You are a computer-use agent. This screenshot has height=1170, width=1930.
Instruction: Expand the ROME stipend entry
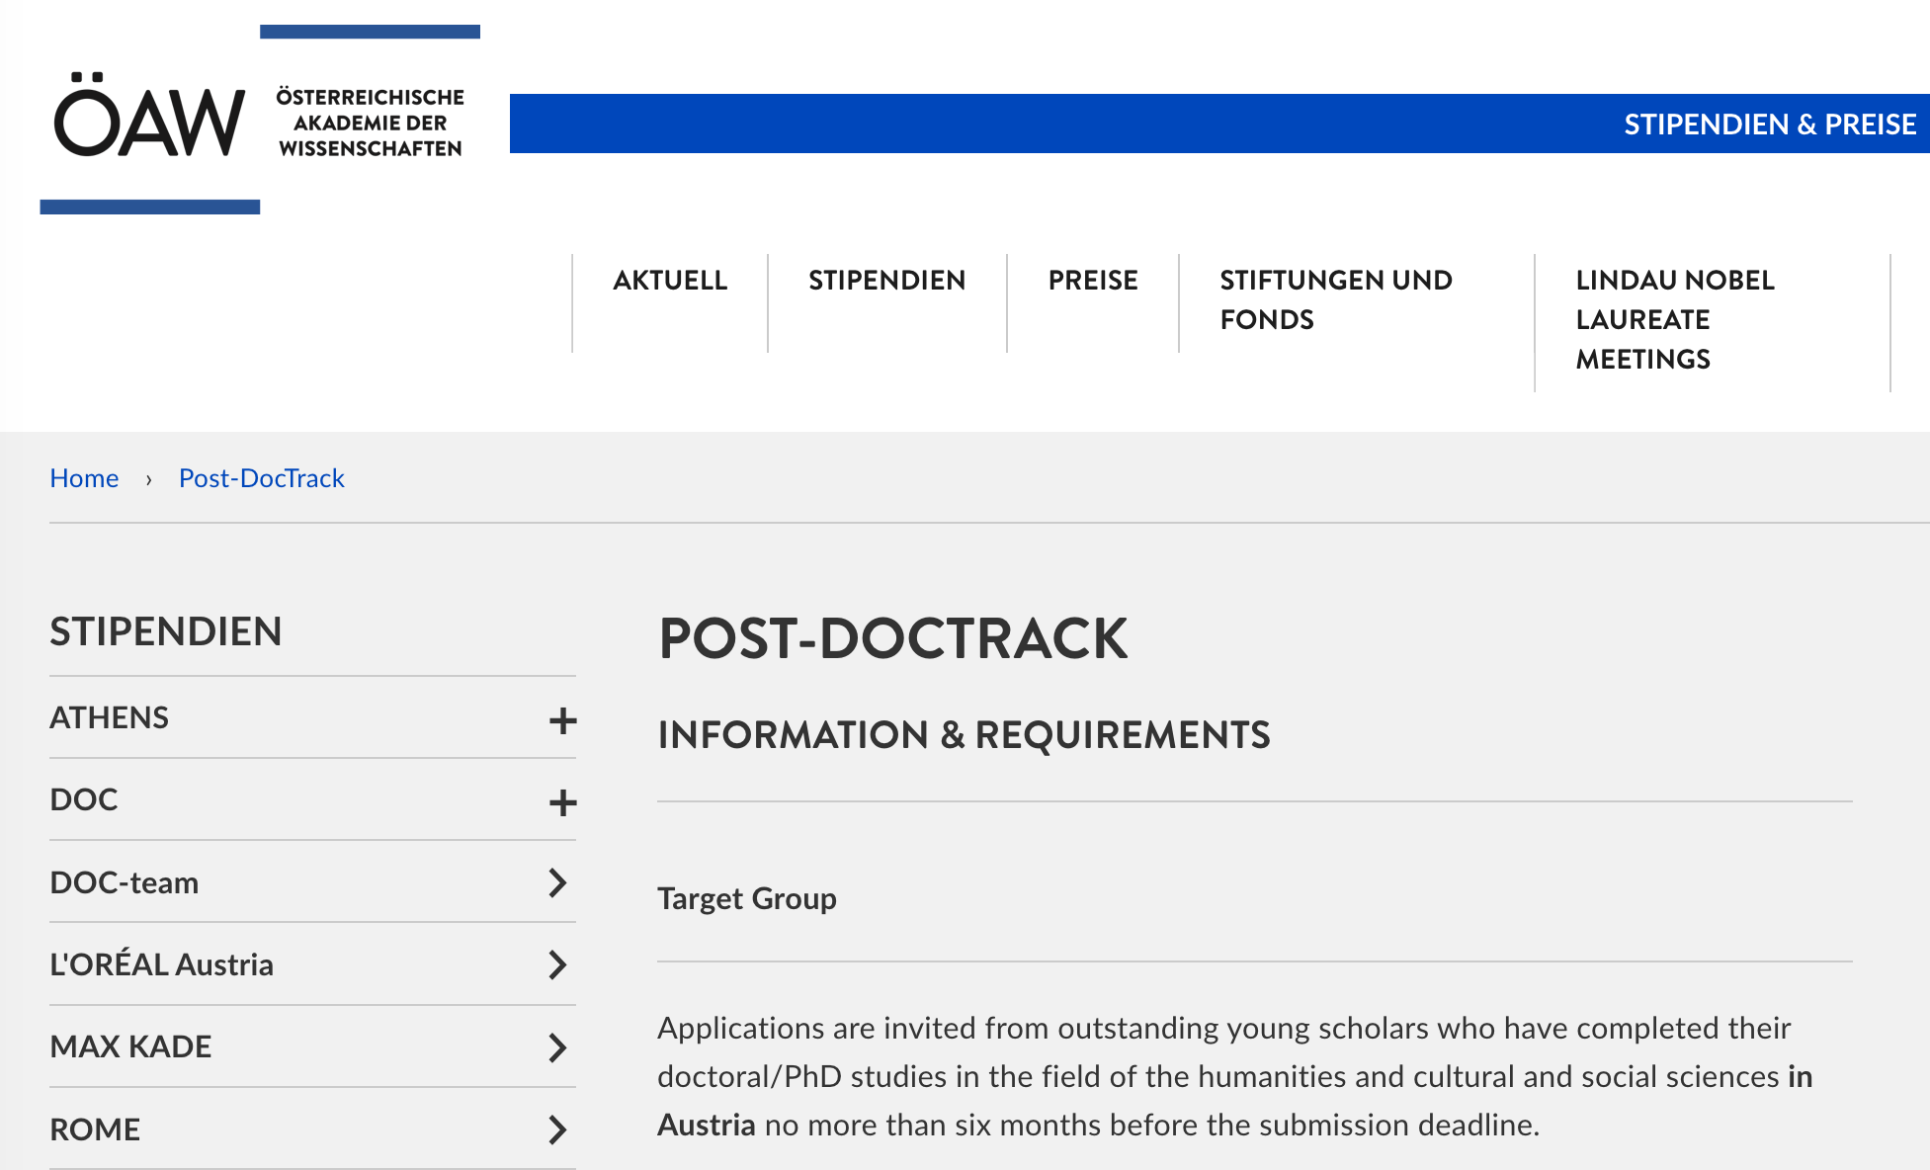point(558,1129)
